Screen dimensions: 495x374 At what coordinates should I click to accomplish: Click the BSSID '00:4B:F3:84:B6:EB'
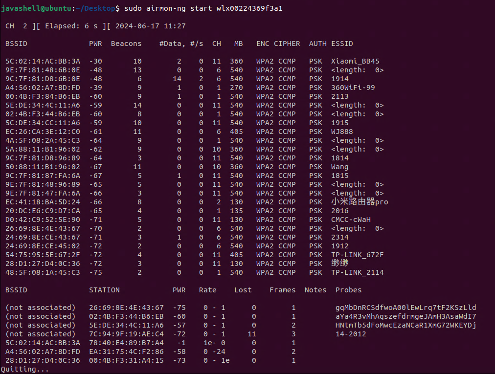[43, 97]
